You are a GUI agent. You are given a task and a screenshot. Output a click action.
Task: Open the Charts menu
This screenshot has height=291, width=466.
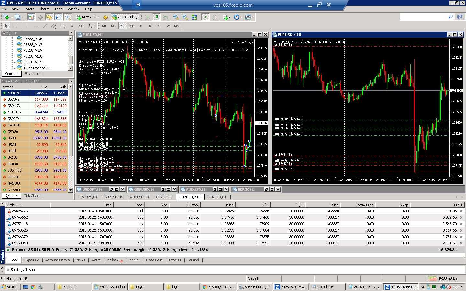(x=44, y=9)
